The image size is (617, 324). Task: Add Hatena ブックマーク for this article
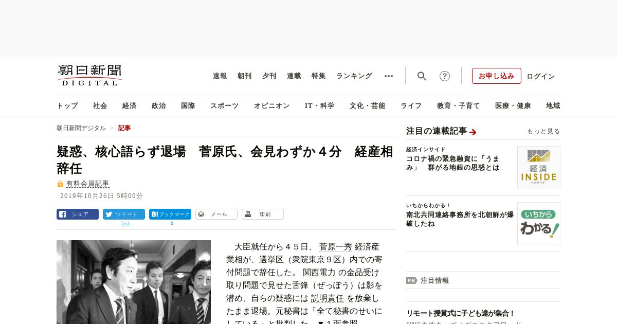tap(170, 214)
